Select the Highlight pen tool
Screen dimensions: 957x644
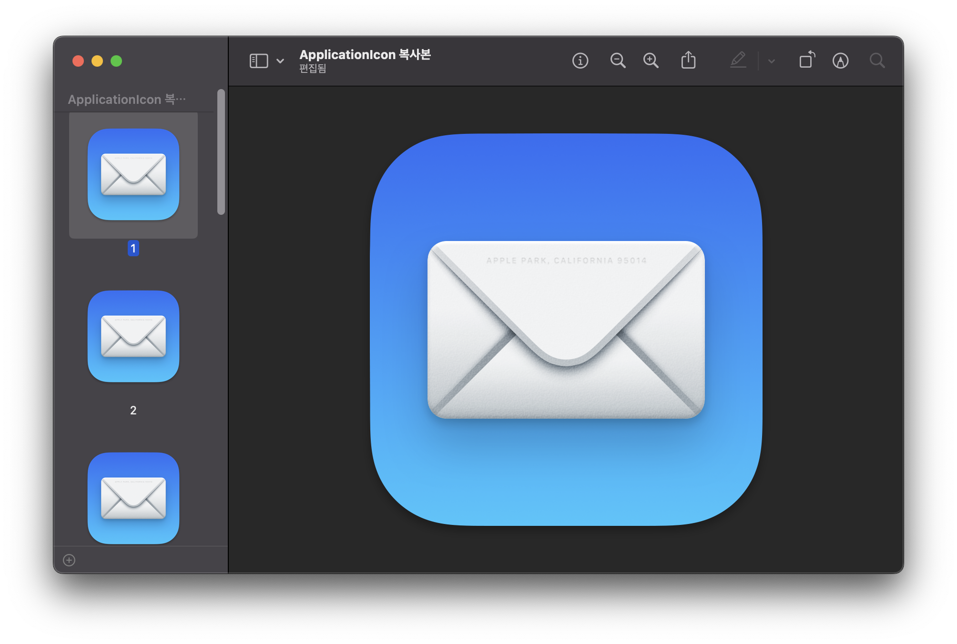[x=738, y=60]
